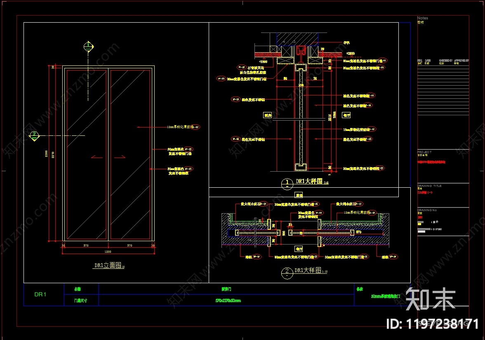Select the left door panel's red opening arrow

97,156
